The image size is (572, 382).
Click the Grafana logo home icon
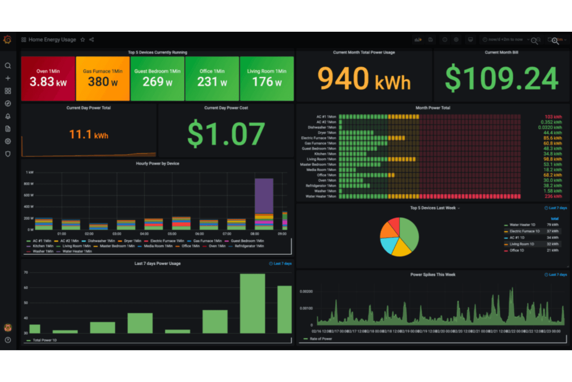(x=7, y=39)
